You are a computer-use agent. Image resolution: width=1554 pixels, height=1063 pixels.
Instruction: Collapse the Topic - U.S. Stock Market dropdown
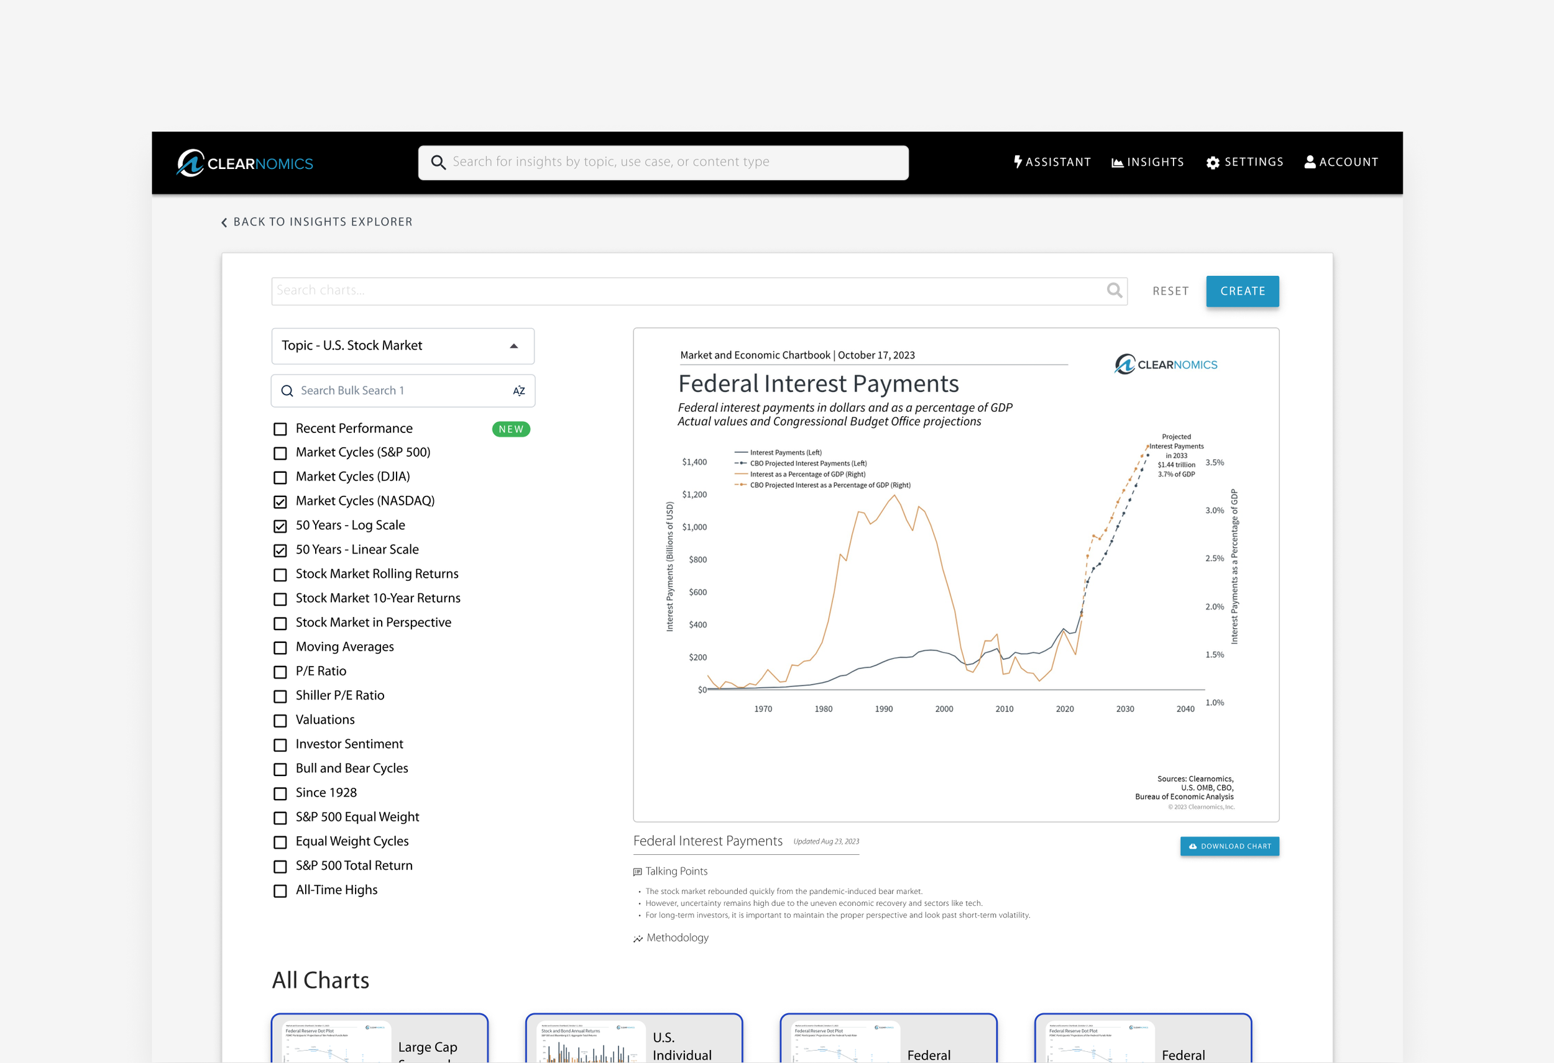pos(513,346)
